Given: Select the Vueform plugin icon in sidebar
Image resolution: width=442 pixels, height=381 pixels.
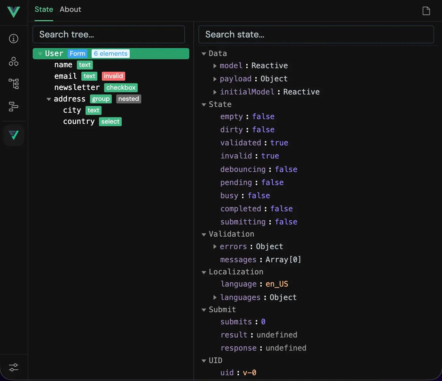Looking at the screenshot, I should (13, 135).
